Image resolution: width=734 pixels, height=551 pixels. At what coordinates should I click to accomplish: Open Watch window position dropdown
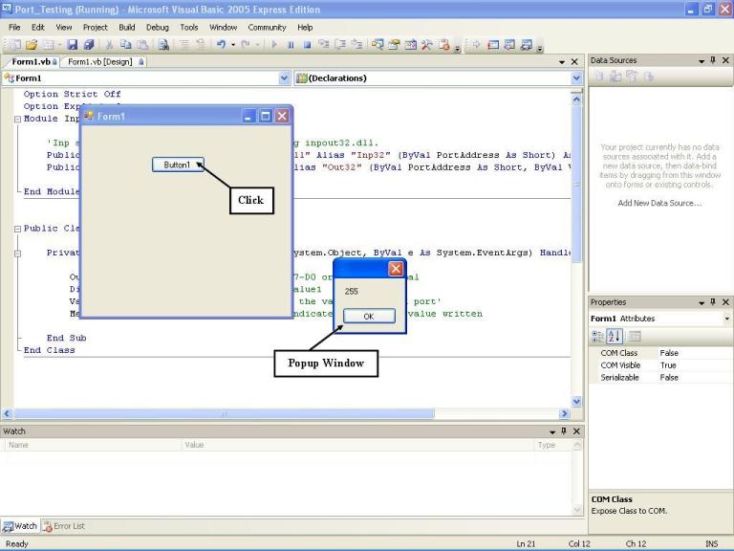552,432
